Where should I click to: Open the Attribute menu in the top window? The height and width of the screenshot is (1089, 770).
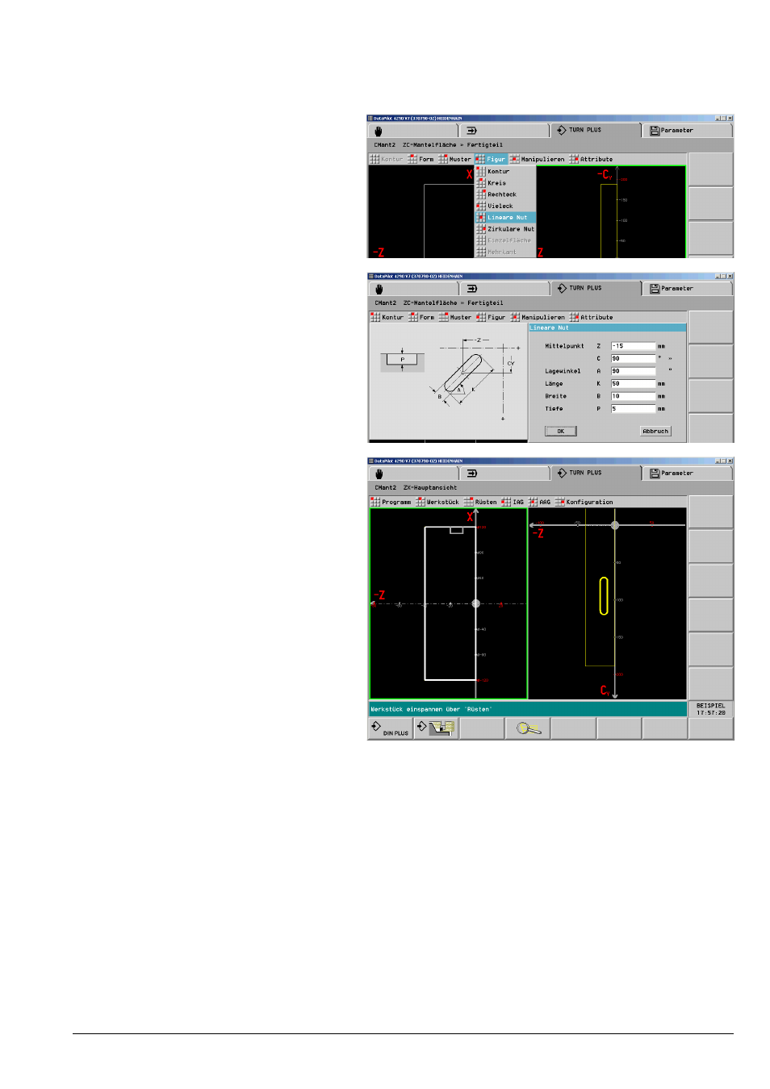click(x=591, y=159)
